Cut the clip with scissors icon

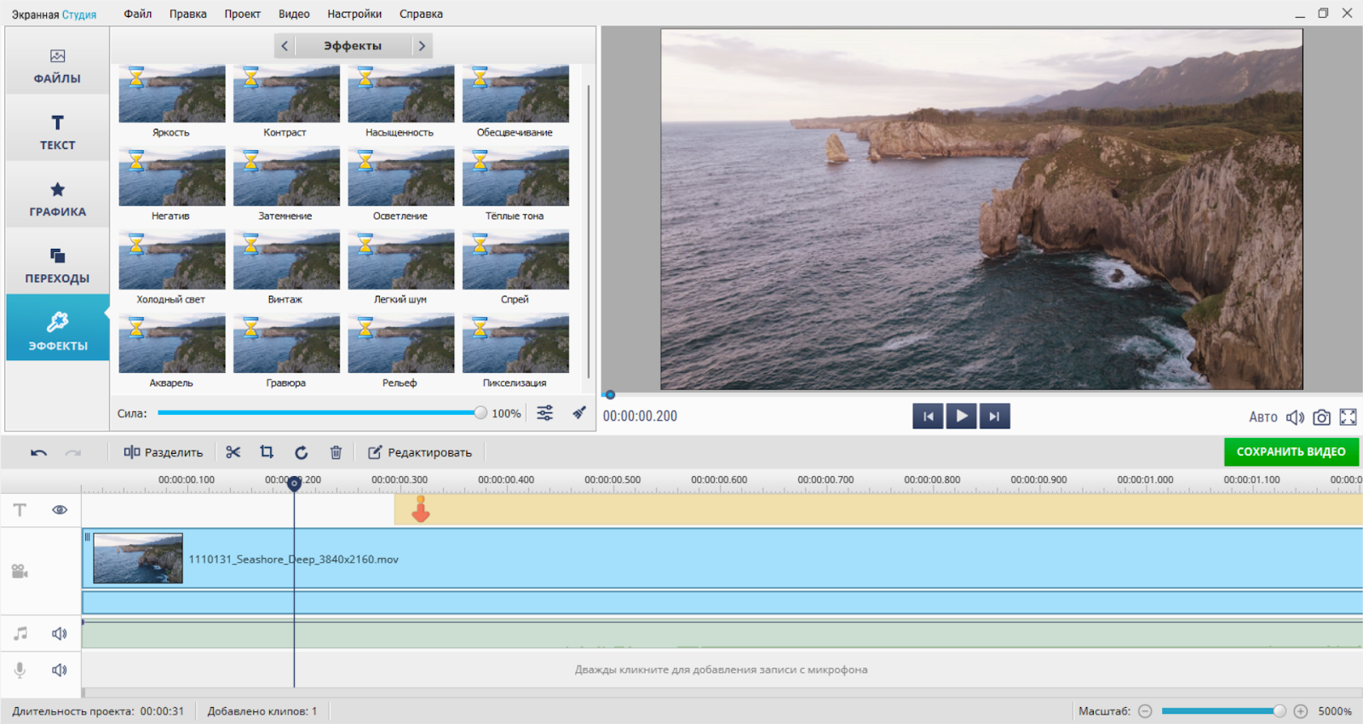pos(233,452)
